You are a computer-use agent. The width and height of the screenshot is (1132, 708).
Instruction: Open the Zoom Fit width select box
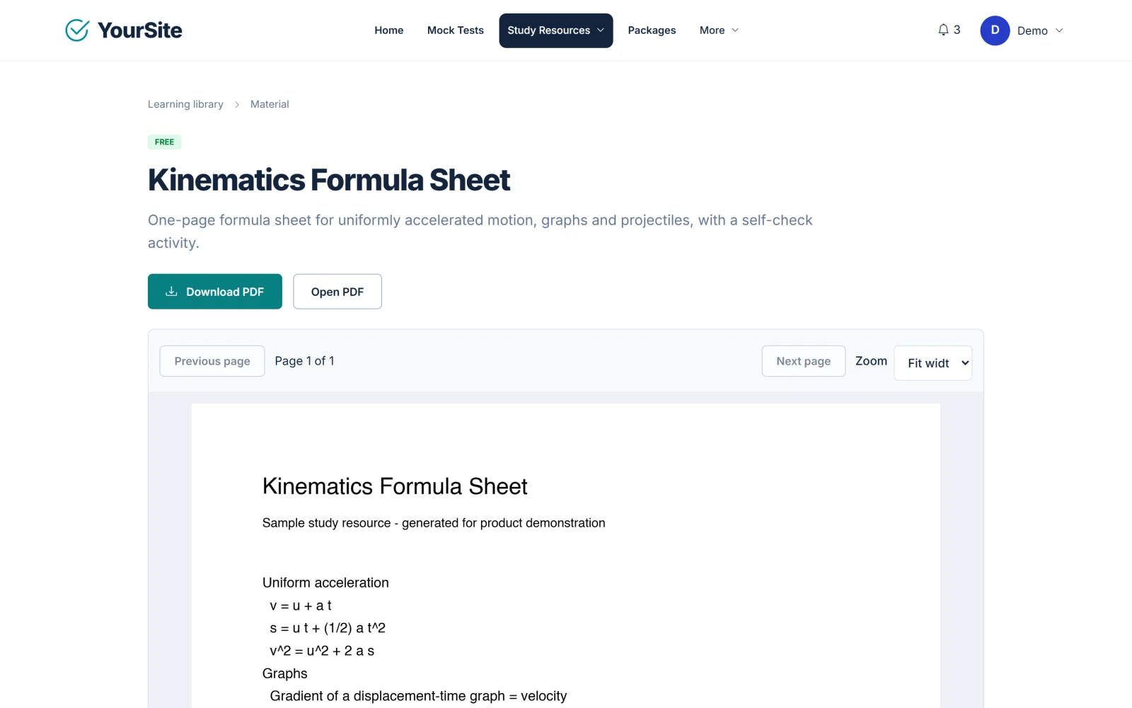pyautogui.click(x=932, y=362)
